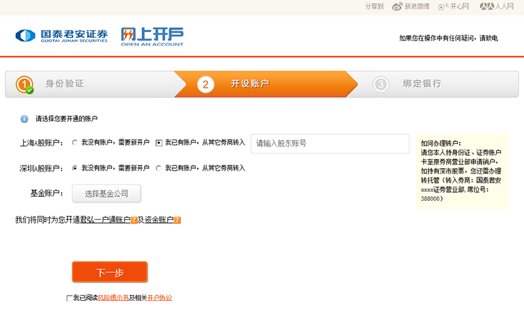Select Shenzhen A-share 我没有账户 new account radio

tap(75, 168)
